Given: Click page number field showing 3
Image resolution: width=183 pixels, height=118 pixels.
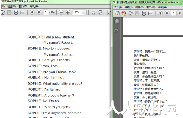Looking at the screenshot, I should 174,13.
